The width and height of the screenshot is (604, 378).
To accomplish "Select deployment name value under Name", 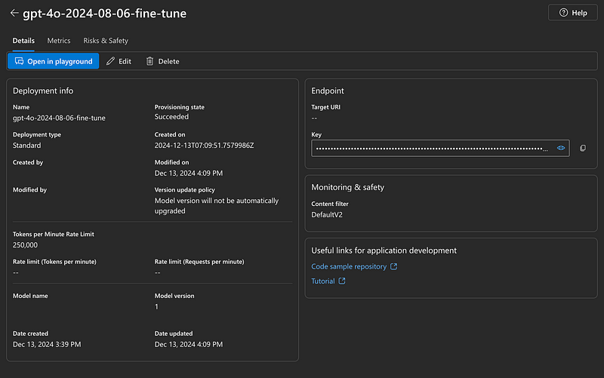I will click(x=59, y=118).
